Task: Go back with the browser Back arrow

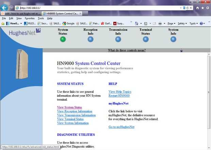Action: (4, 8)
